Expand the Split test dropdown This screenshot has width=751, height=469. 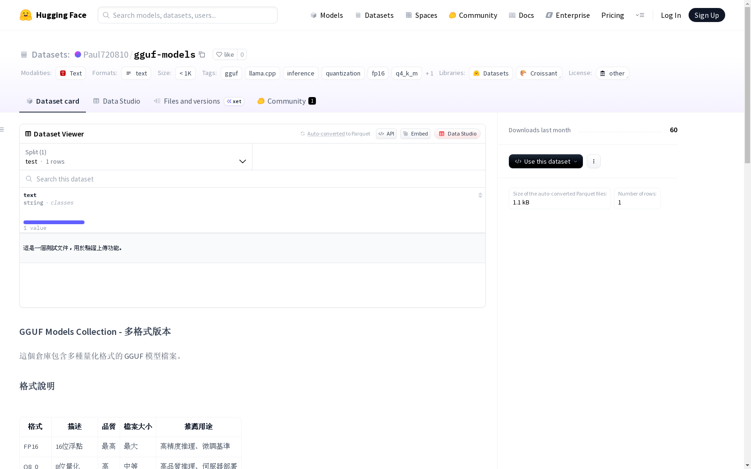coord(136,157)
